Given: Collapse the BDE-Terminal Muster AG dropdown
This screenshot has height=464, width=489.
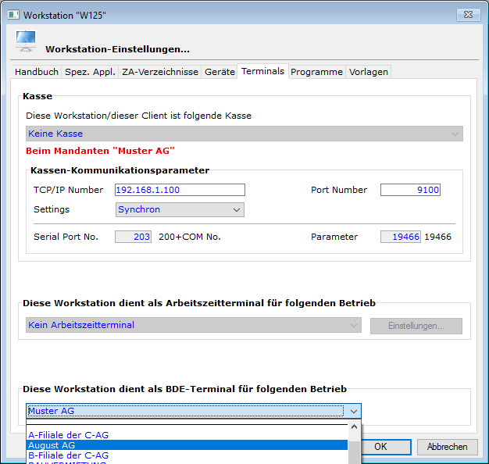Looking at the screenshot, I should tap(353, 411).
